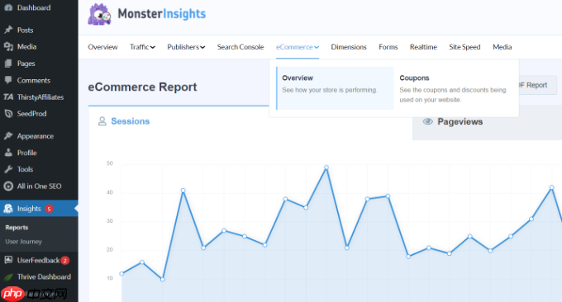Click the ThirstyAffiliates TA icon
This screenshot has height=302, width=562.
click(8, 97)
